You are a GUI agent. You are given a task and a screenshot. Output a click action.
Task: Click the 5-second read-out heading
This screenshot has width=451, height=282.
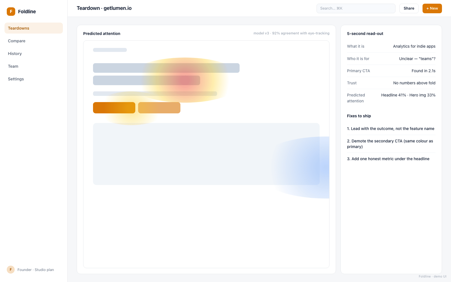pos(365,34)
